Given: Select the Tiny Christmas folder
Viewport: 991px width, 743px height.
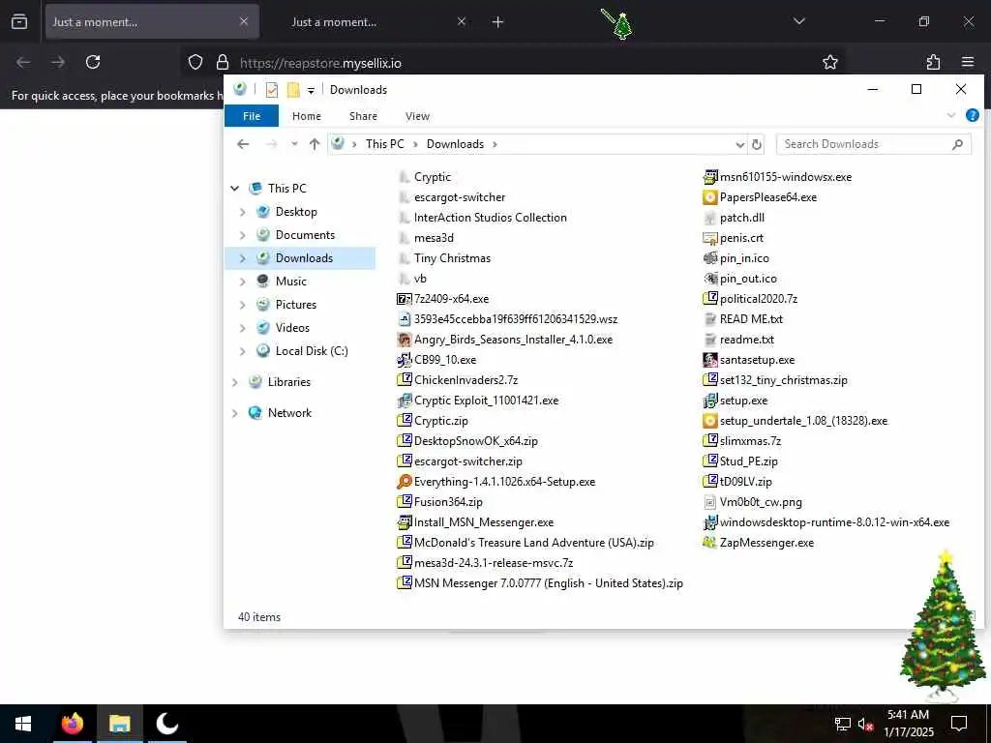Looking at the screenshot, I should click(452, 258).
